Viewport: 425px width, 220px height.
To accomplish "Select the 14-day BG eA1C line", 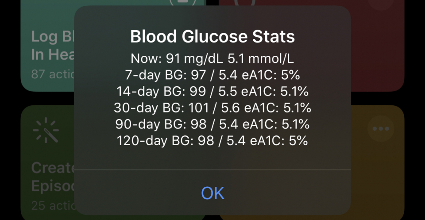I will tap(212, 92).
